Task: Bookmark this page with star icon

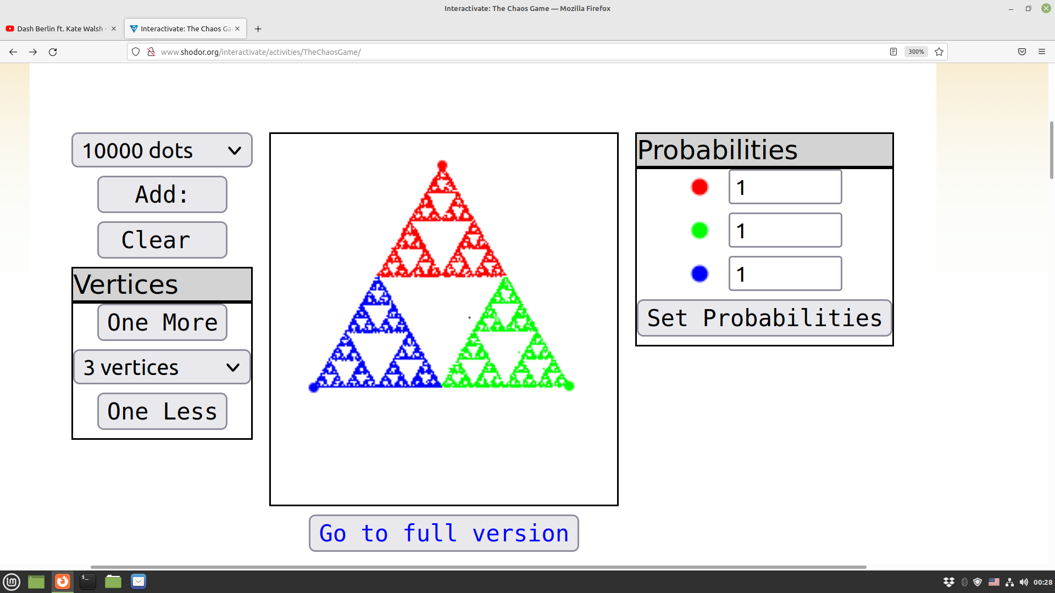Action: click(939, 52)
